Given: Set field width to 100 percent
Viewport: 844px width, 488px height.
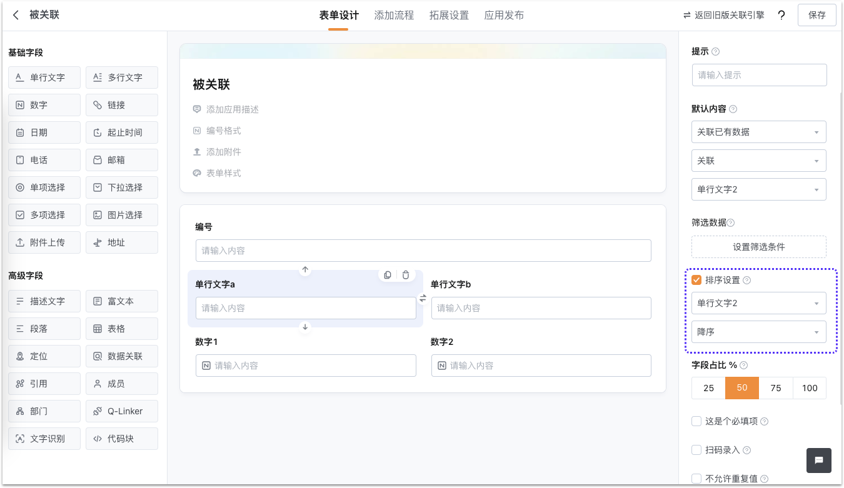Looking at the screenshot, I should tap(810, 388).
